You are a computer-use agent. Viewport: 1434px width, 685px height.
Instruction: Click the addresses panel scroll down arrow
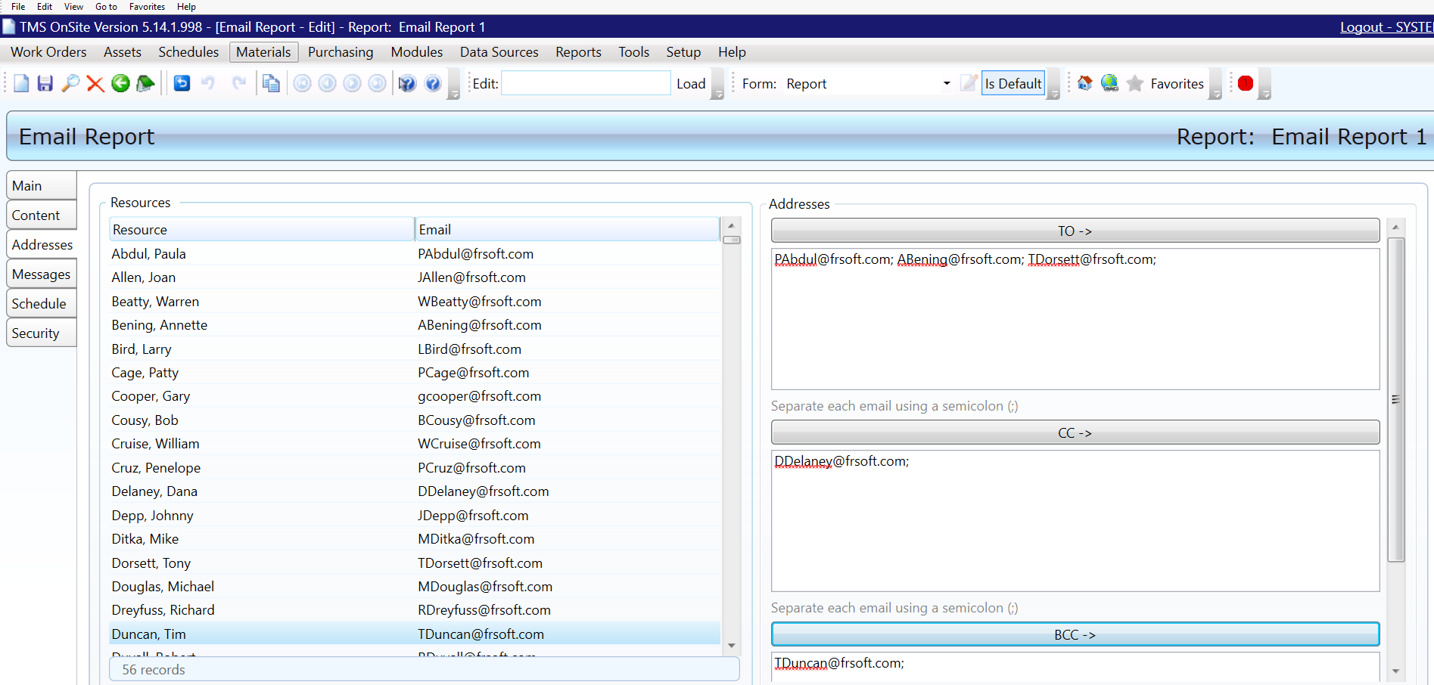point(1396,671)
